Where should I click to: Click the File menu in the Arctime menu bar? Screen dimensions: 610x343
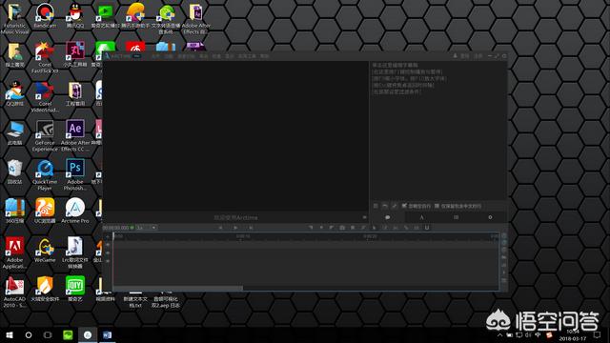(x=155, y=56)
